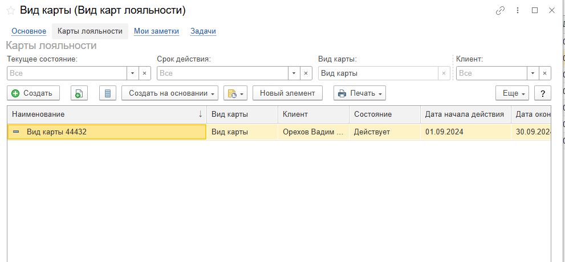Click the copy element icon button
The height and width of the screenshot is (262, 565).
click(79, 93)
